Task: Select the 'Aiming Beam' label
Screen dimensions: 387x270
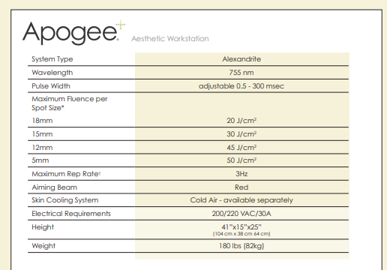Action: coord(54,187)
